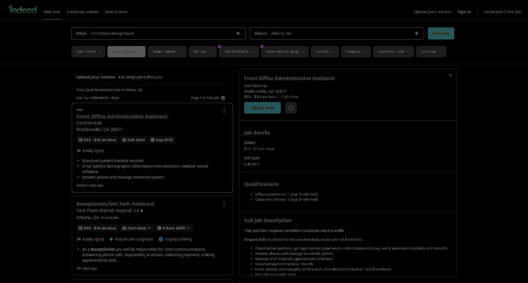Screen dimensions: 528x283
Task: Open the Education filter dropdown
Action: coord(431,52)
